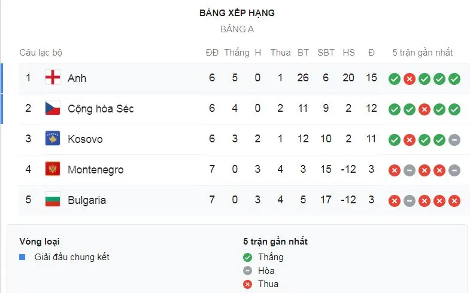Click the 5 trận gần nhất column header
Image resolution: width=470 pixels, height=293 pixels.
[x=422, y=52]
